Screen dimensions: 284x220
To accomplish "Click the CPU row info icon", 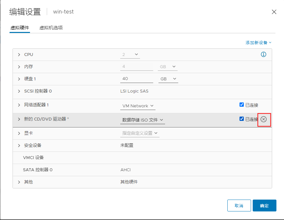I will pyautogui.click(x=263, y=54).
